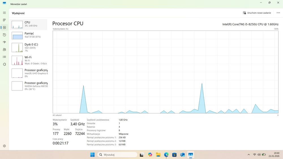Click the volume speaker tray icon

[259, 155]
